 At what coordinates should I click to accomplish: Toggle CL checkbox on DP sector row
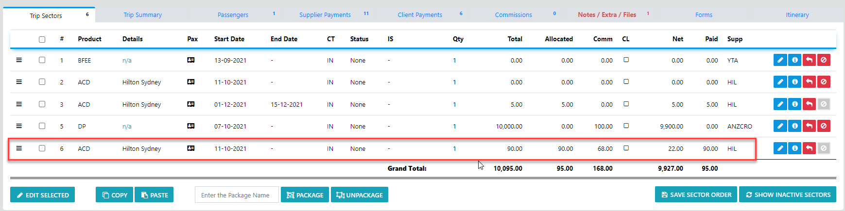point(626,126)
